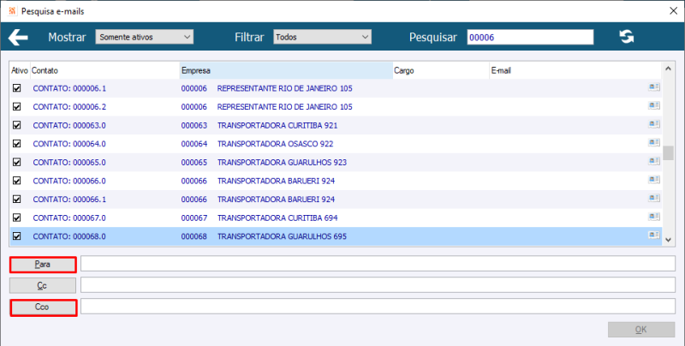The width and height of the screenshot is (685, 346).
Task: Click the back arrow icon
Action: click(18, 37)
